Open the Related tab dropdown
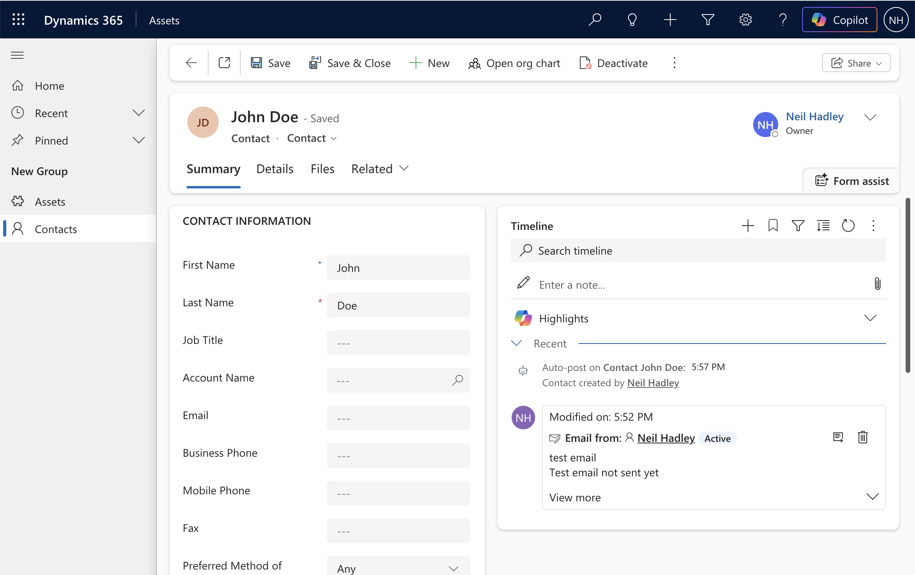This screenshot has width=915, height=575. coord(380,169)
